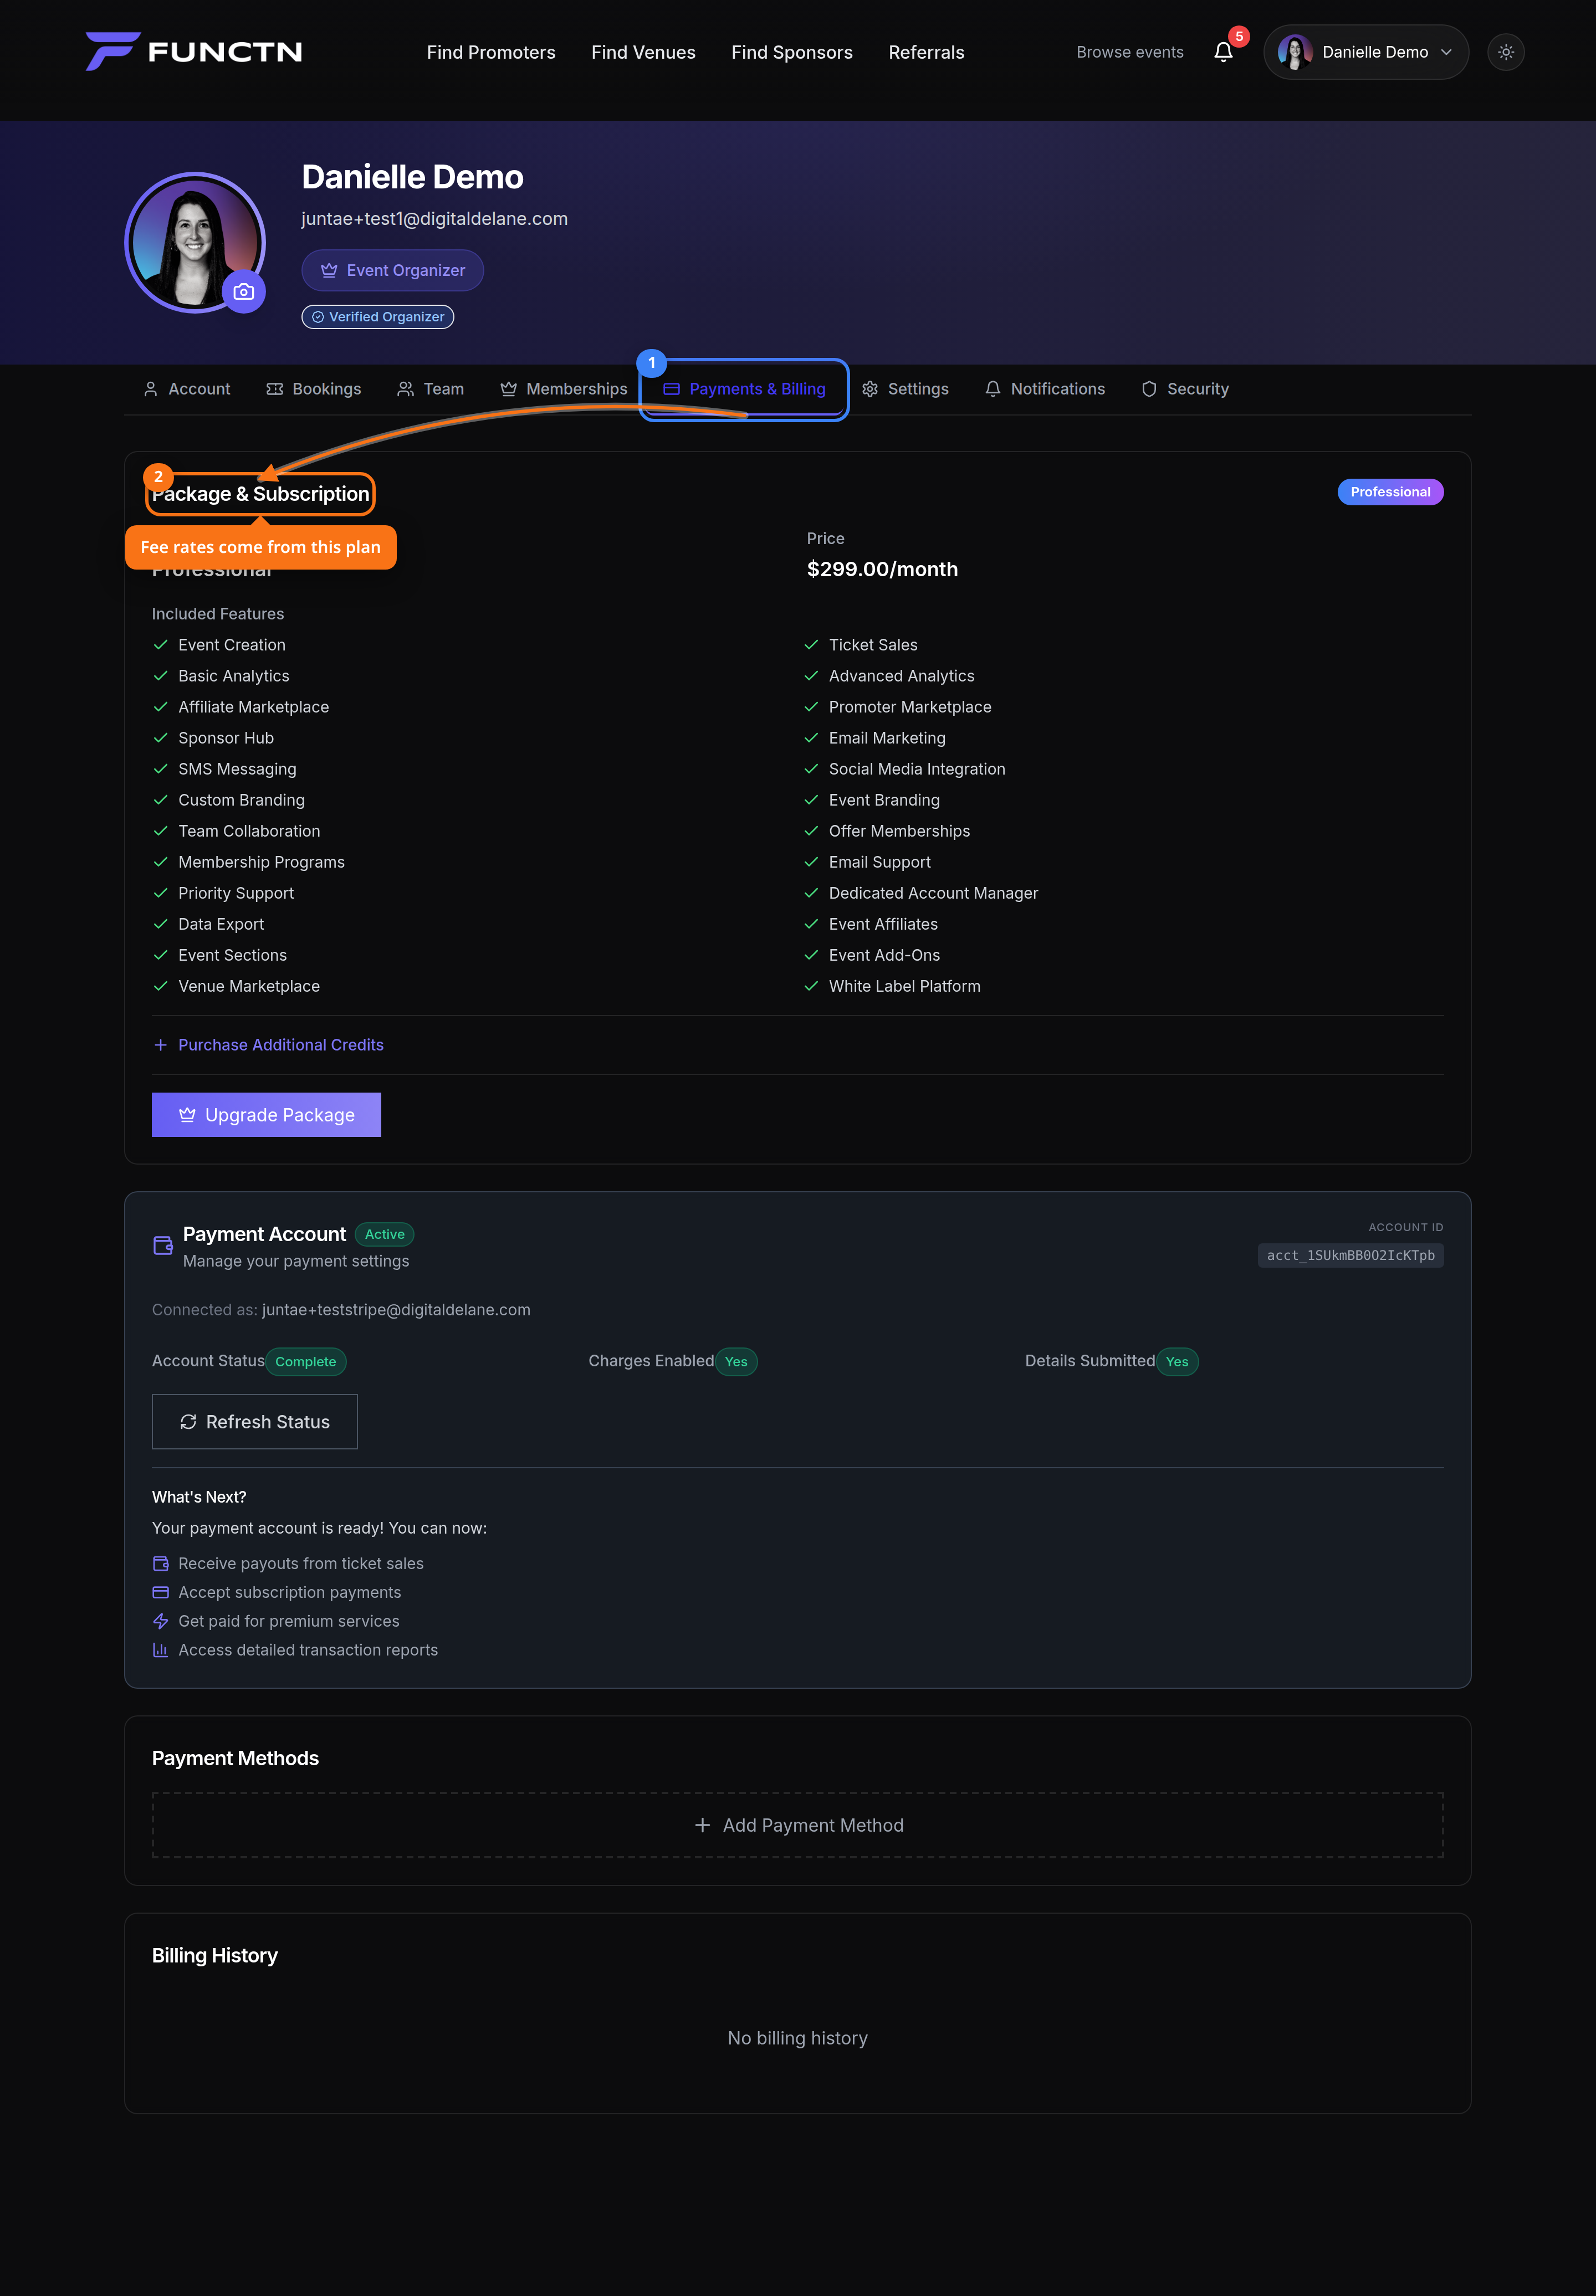This screenshot has width=1596, height=2296.
Task: Switch to the Settings tab
Action: tap(905, 389)
